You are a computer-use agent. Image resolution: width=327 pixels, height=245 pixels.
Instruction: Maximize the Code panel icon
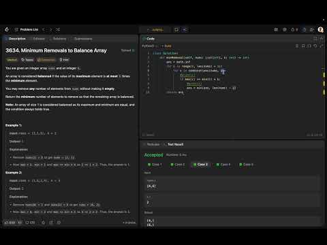pos(315,39)
